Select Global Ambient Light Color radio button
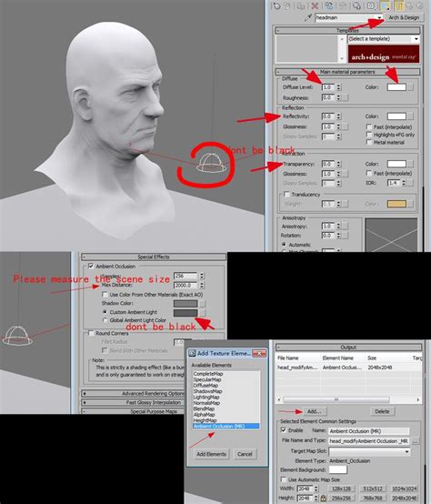The width and height of the screenshot is (431, 504). [105, 320]
